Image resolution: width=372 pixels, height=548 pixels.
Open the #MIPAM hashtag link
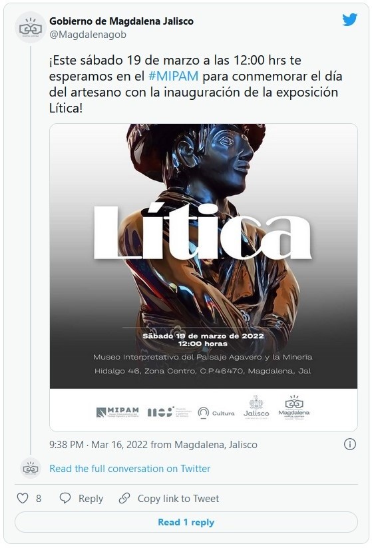coord(173,76)
